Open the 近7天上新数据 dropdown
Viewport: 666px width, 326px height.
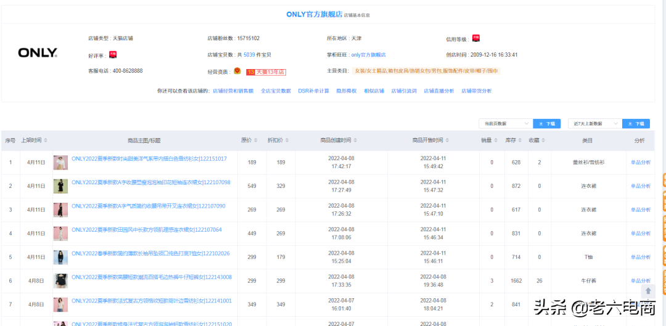coord(594,123)
